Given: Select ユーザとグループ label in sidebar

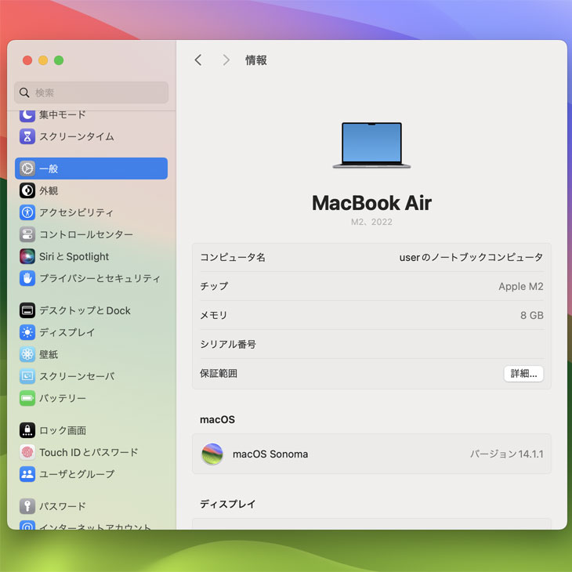Looking at the screenshot, I should pyautogui.click(x=77, y=474).
